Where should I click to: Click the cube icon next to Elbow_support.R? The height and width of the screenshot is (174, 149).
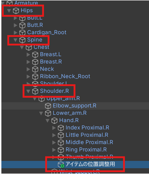point(48,106)
